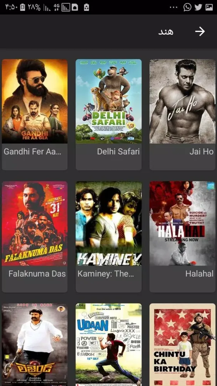
Task: Open the Delhi Safari movie poster
Action: coord(109,101)
